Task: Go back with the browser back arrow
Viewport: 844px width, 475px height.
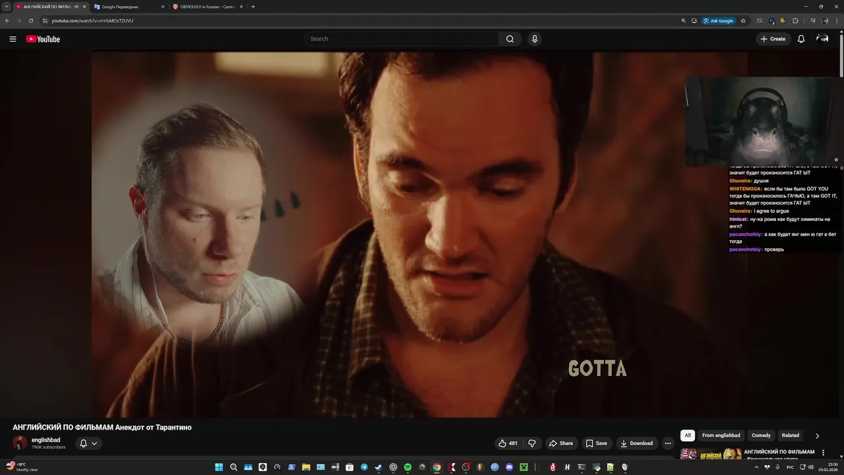Action: [7, 20]
